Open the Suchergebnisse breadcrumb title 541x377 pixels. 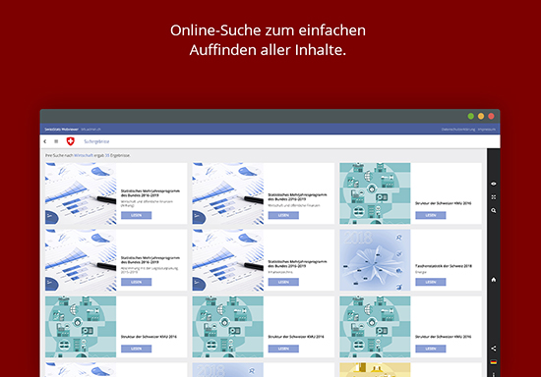[x=96, y=141]
